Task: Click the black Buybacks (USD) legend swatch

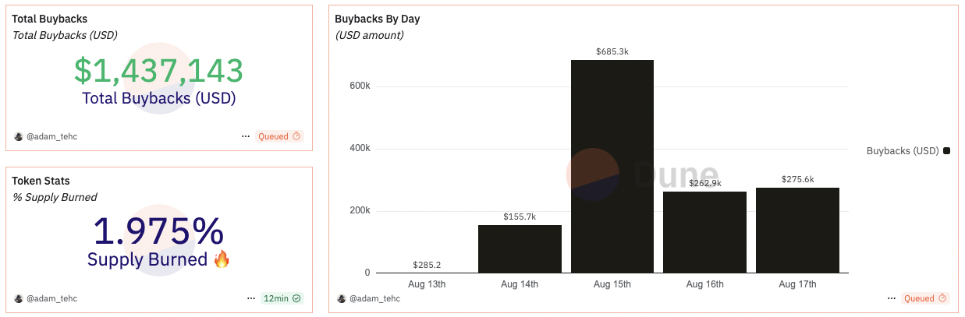Action: pyautogui.click(x=946, y=151)
